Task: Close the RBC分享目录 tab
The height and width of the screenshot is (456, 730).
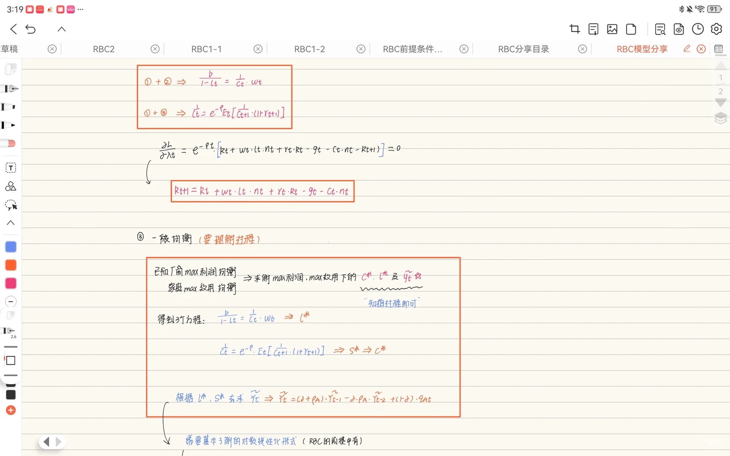Action: 583,49
